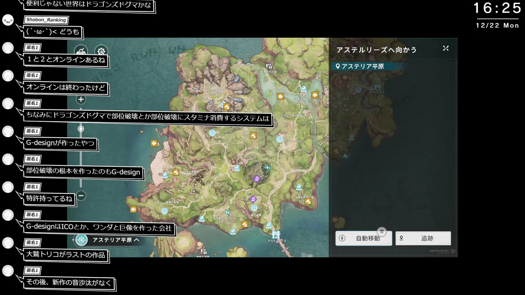Close the アステルリーズへ向かう quest panel

(x=446, y=48)
